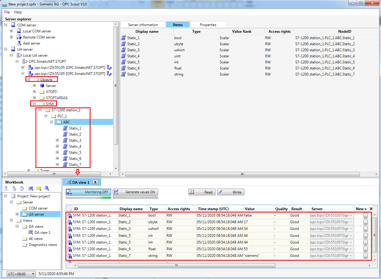Open the File menu
This screenshot has width=381, height=279.
click(x=7, y=12)
